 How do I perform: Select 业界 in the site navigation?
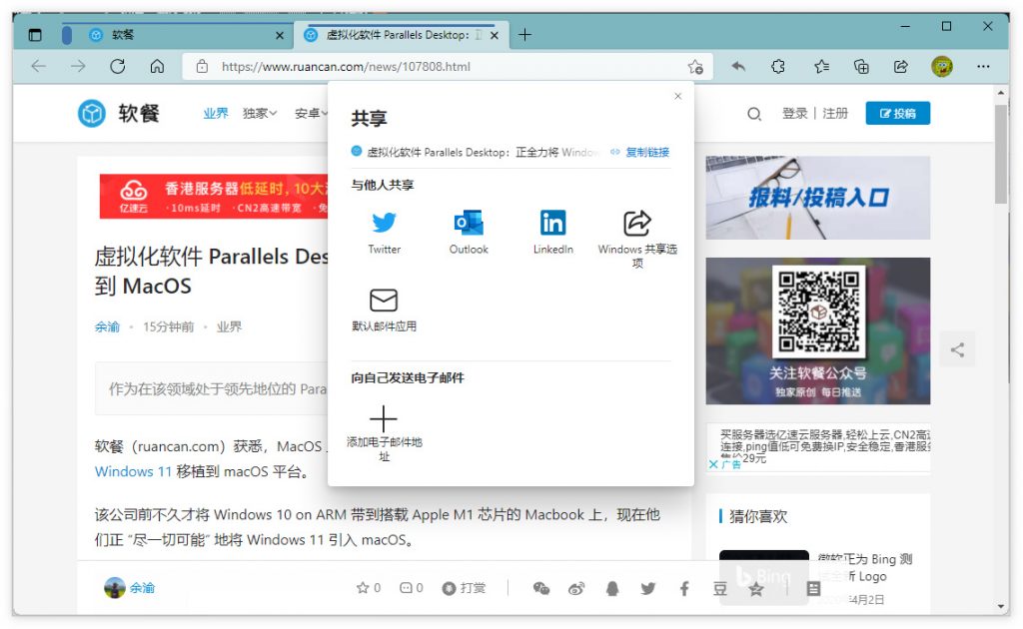216,113
